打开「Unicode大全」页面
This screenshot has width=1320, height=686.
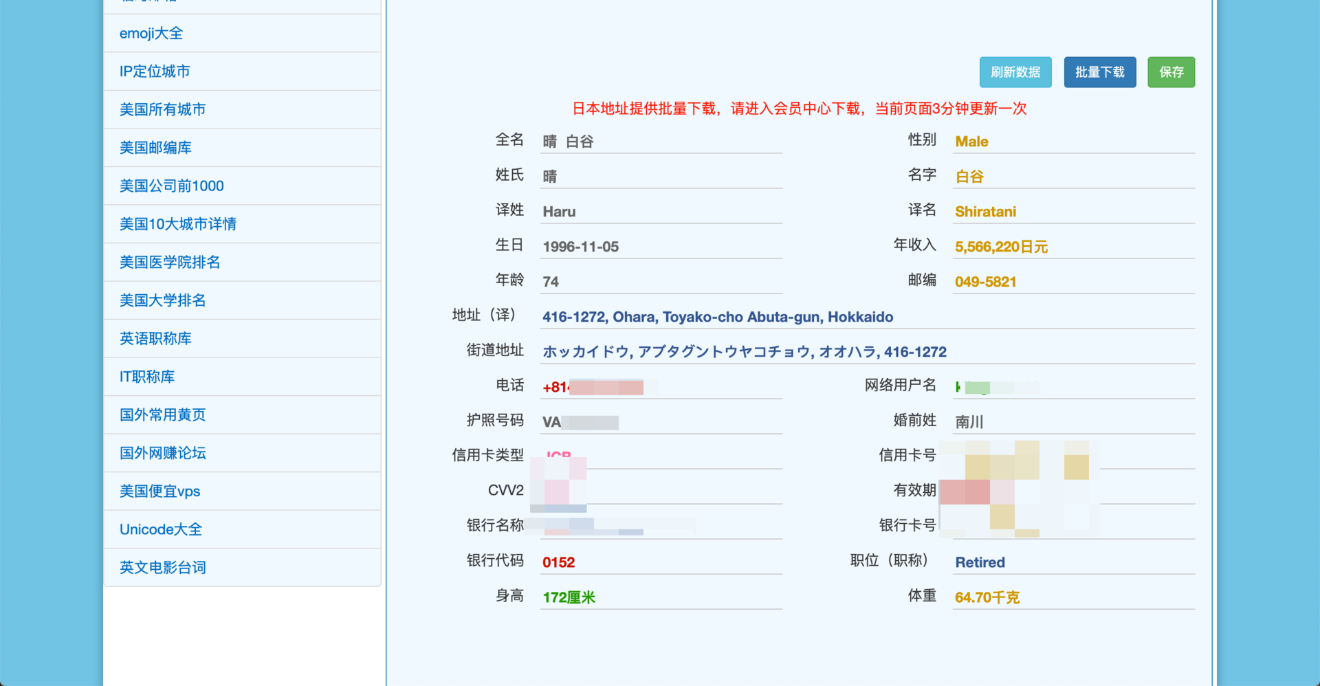(160, 529)
